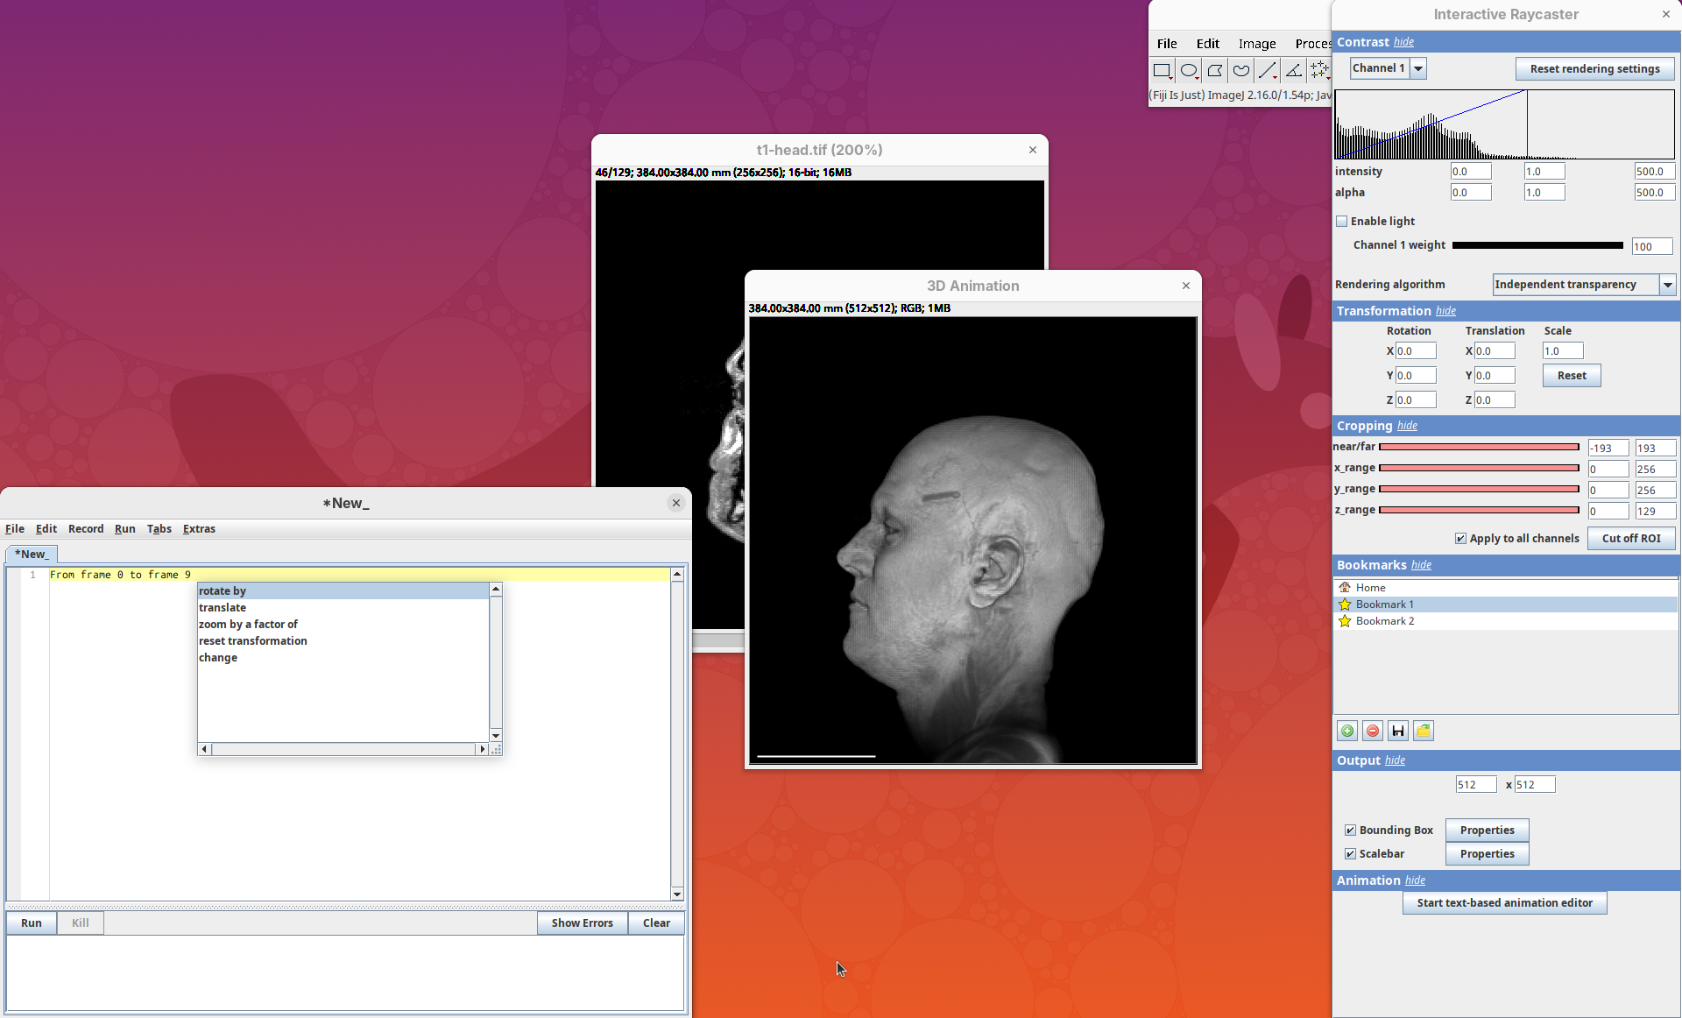Viewport: 1682px width, 1018px height.
Task: Choose 'zoom by a factor of' suggestion
Action: pos(248,625)
